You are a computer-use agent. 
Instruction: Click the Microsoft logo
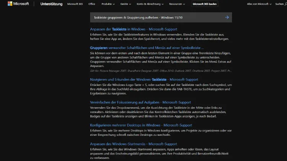coord(18,4)
